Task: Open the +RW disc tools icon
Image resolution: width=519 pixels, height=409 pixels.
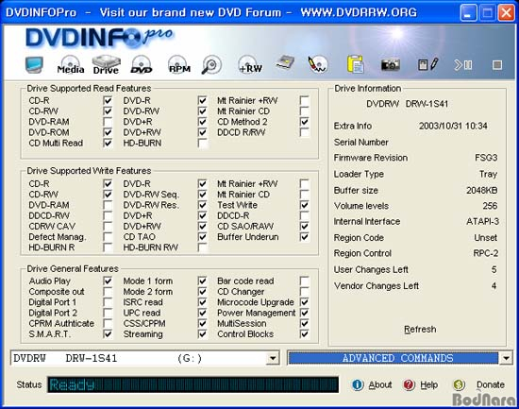Action: (x=250, y=64)
